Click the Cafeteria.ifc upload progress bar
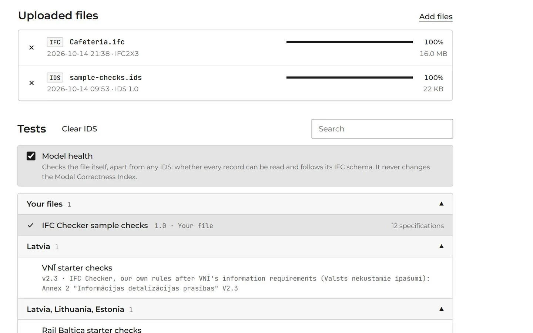 tap(349, 42)
